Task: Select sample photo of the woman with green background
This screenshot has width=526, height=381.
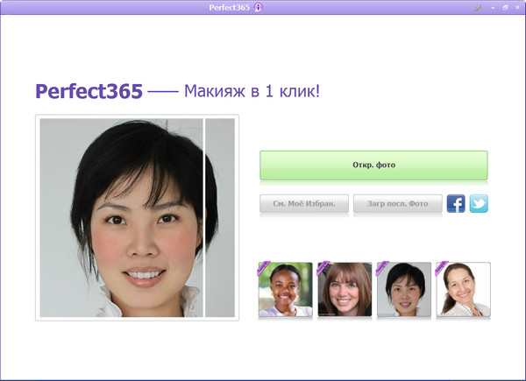Action: [286, 290]
